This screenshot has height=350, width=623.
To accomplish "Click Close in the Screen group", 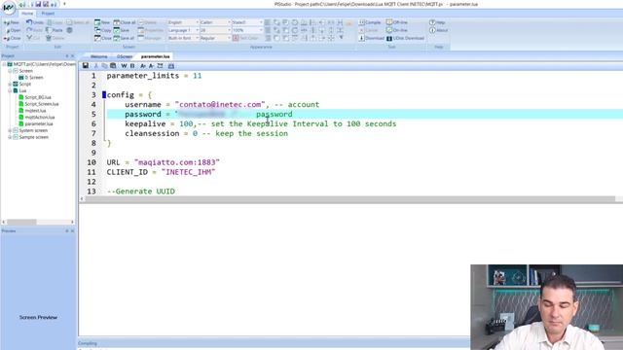I will 103,38.
